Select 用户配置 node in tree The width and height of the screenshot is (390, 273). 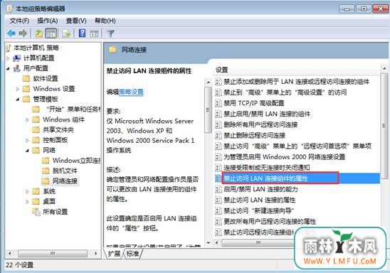[36, 68]
